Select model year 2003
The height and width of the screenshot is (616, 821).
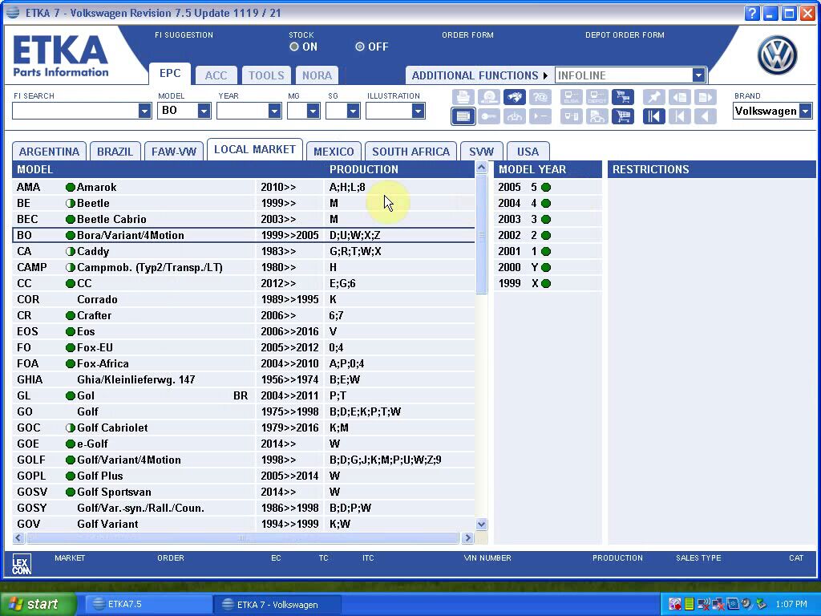coord(547,219)
